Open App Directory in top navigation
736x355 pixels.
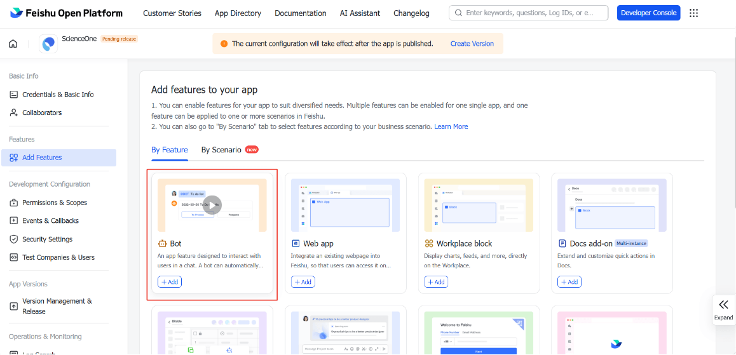pyautogui.click(x=238, y=13)
